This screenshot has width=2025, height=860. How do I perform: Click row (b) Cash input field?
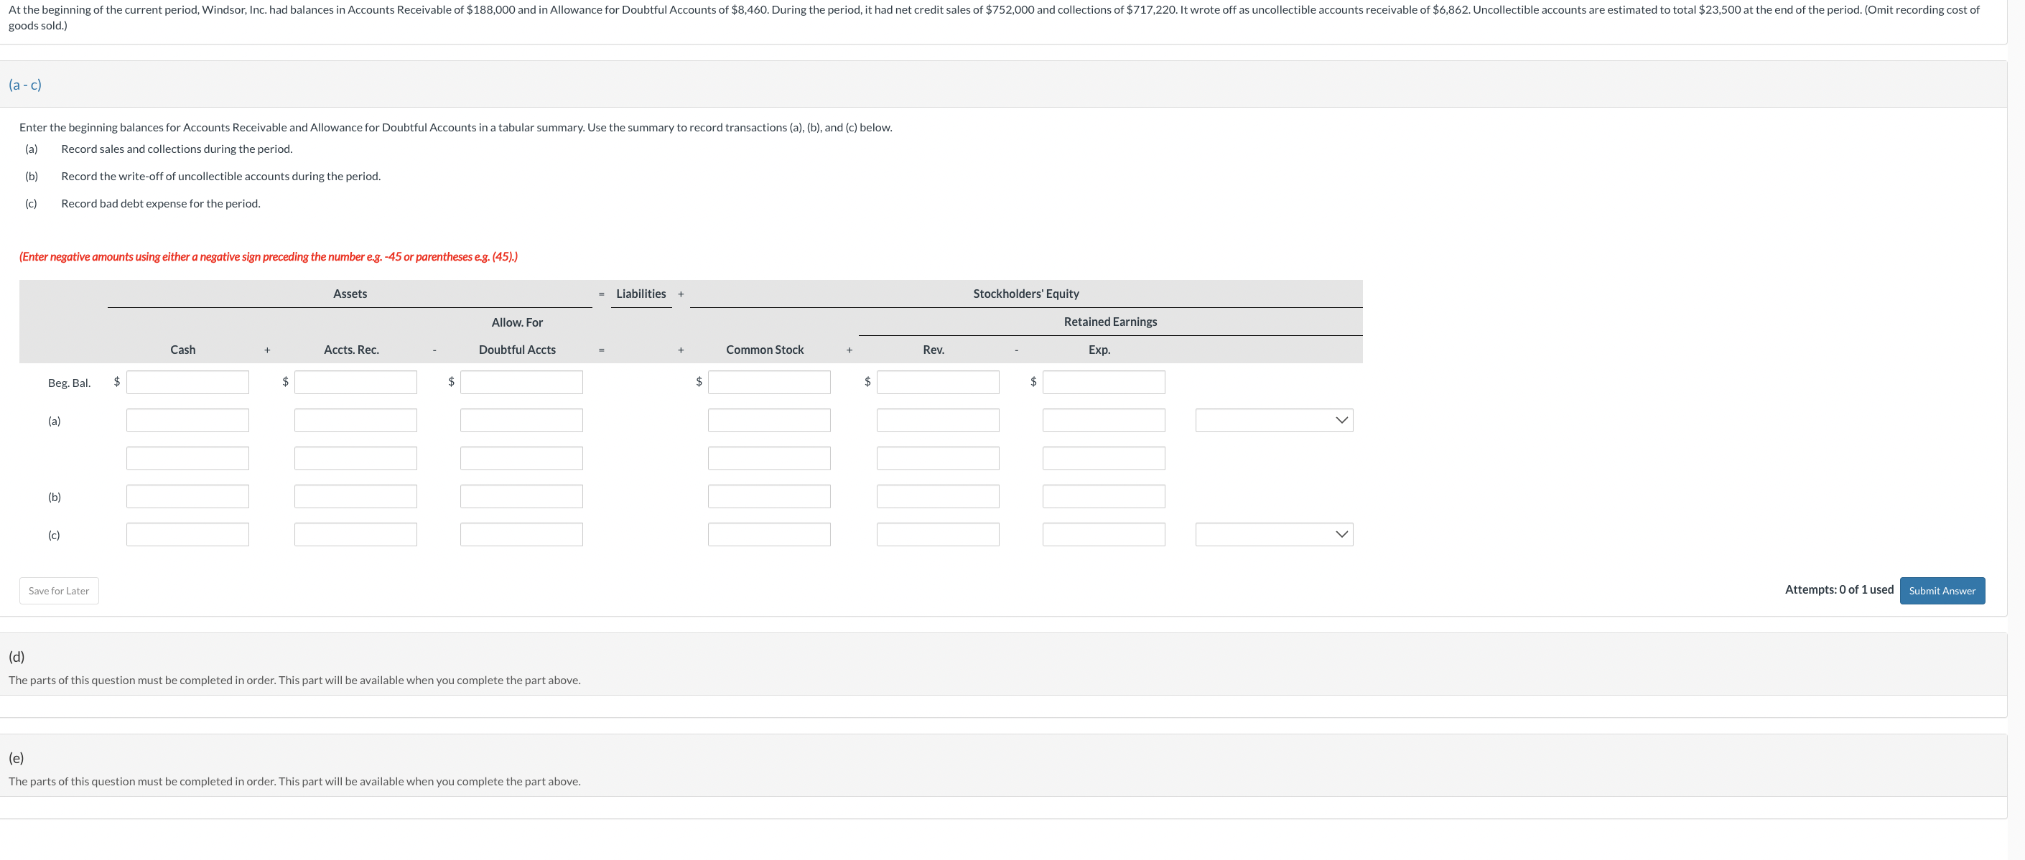pos(187,496)
